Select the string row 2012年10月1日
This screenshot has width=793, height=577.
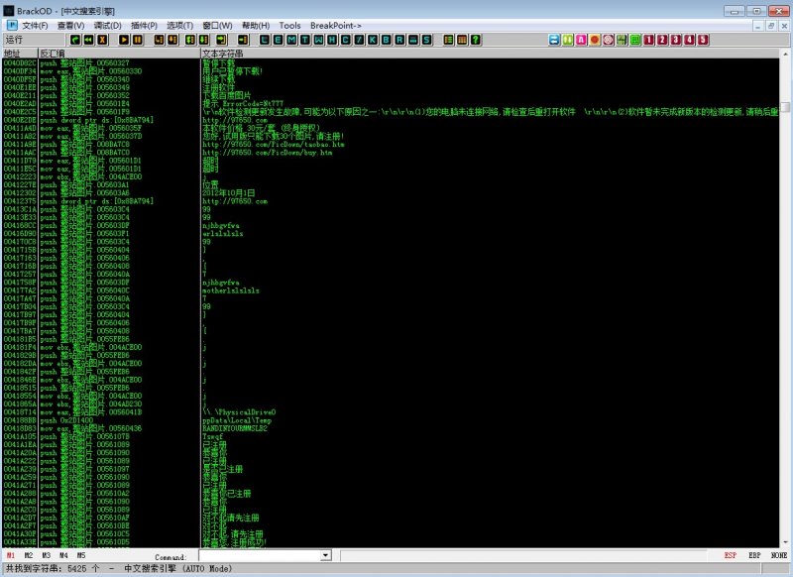(228, 192)
